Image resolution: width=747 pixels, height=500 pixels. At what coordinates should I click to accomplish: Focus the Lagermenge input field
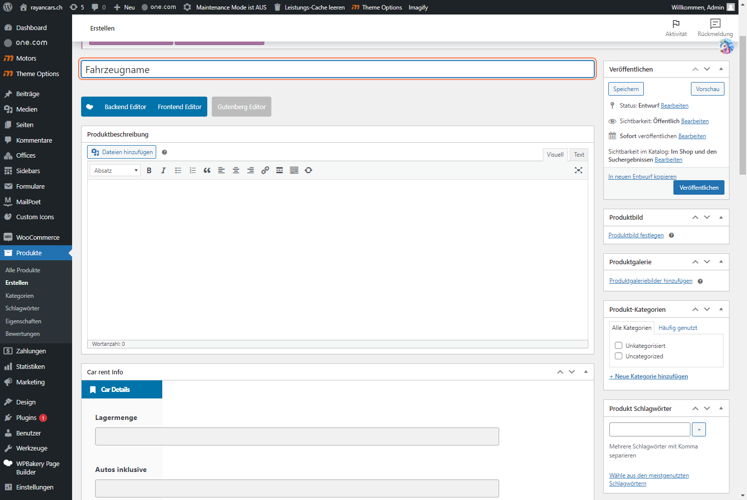pyautogui.click(x=297, y=436)
